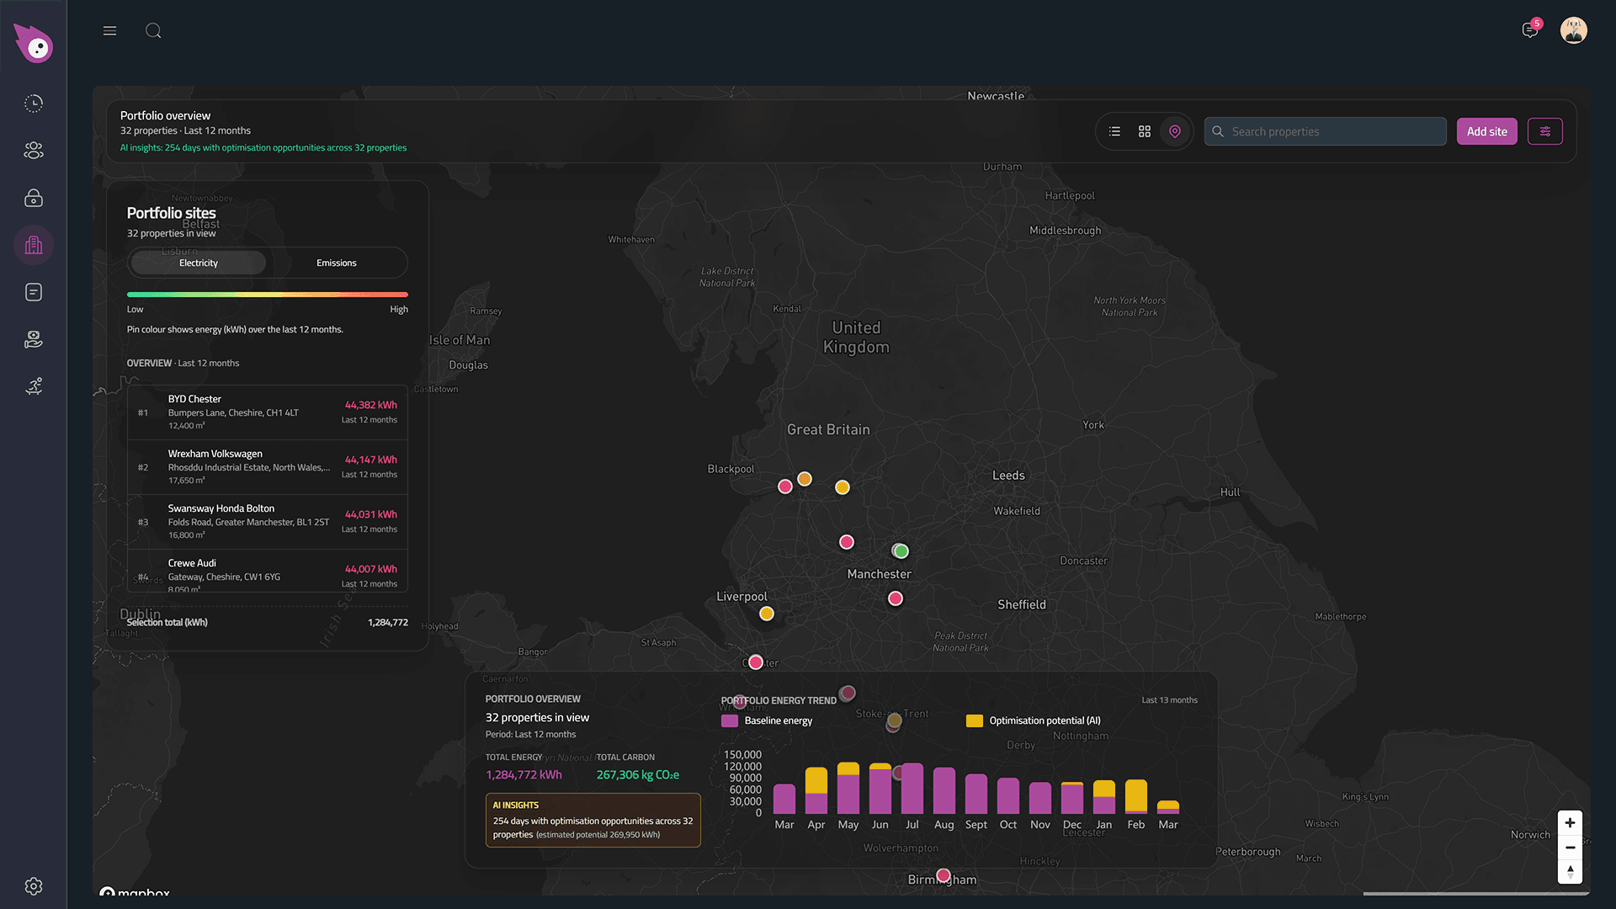This screenshot has width=1616, height=909.
Task: Open BYD Chester site row
Action: [268, 412]
